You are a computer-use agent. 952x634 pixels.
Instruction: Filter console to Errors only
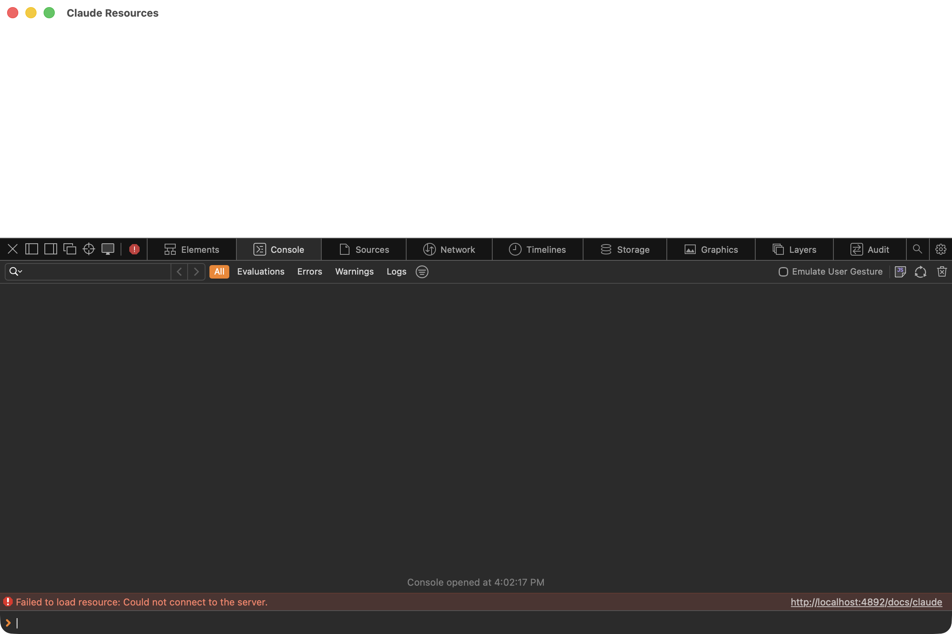pyautogui.click(x=309, y=272)
